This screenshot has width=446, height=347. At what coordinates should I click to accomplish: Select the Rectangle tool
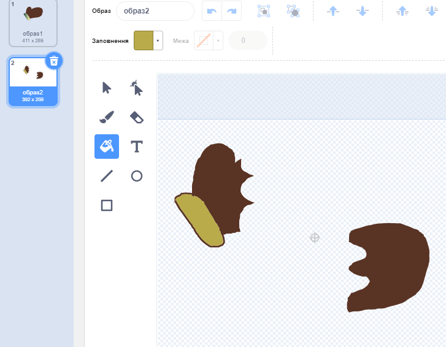[x=107, y=205]
